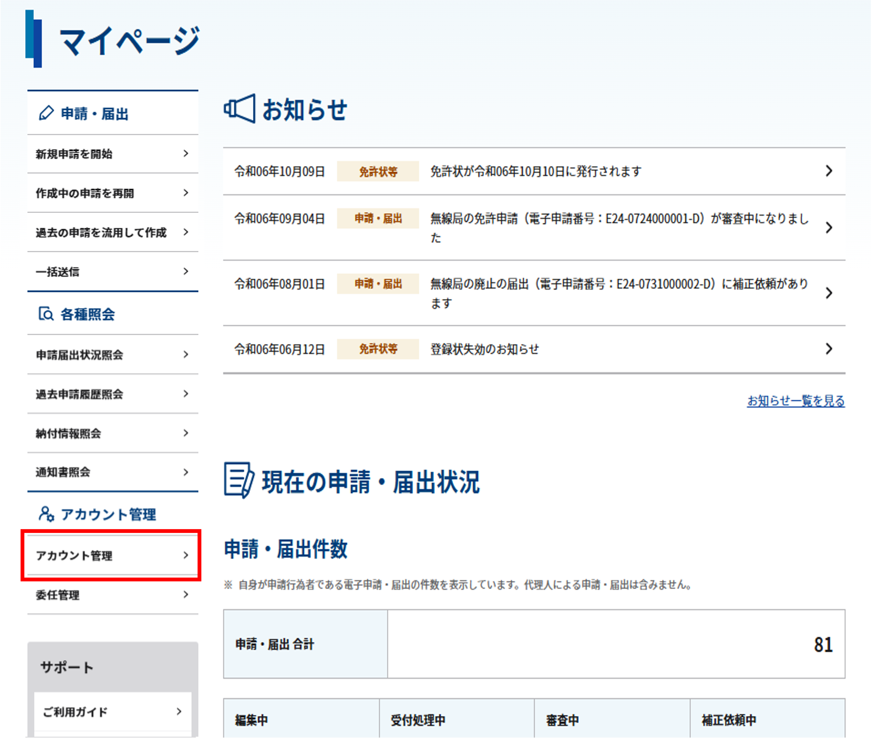
Task: Select 過去の申請を流用して作成
Action: pos(113,232)
